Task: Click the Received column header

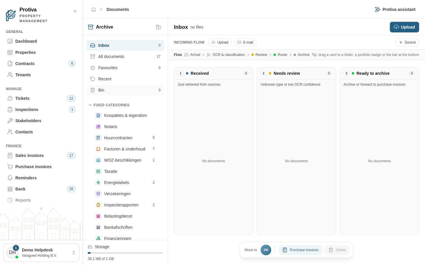Action: [213, 73]
